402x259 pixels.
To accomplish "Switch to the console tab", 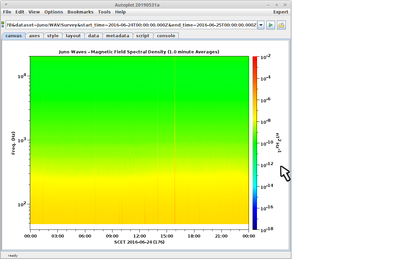I will pos(166,36).
